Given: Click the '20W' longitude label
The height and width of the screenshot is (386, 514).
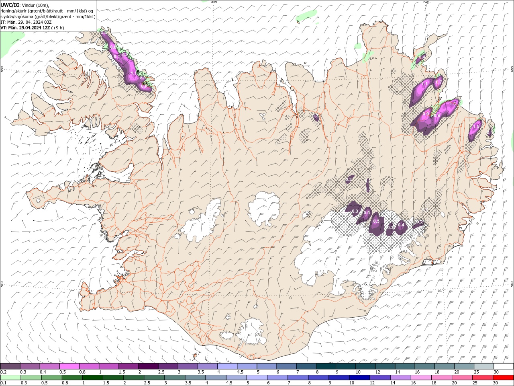Looking at the screenshot, I should 214,2.
